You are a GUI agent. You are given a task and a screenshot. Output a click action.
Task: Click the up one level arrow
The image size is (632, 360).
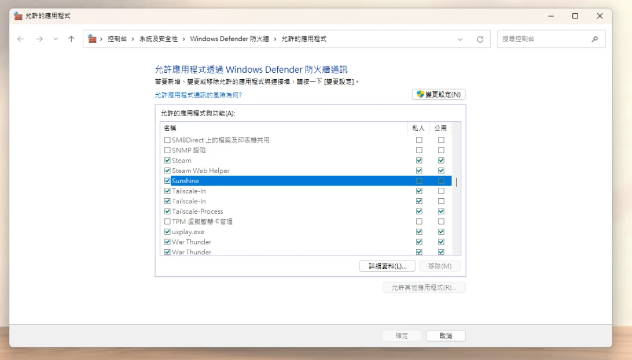point(71,39)
